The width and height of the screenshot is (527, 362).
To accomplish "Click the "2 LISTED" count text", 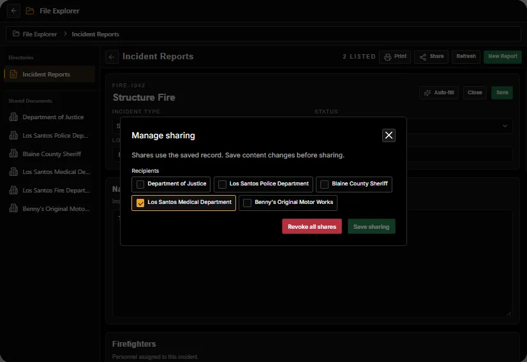I will [x=359, y=57].
